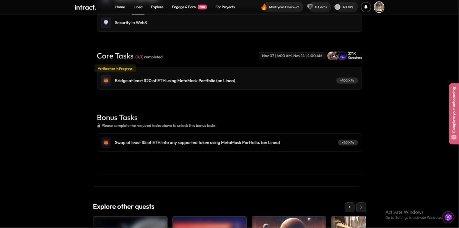The width and height of the screenshot is (459, 228).
Task: Click the New badge beside Engage & Earn
Action: pyautogui.click(x=202, y=7)
